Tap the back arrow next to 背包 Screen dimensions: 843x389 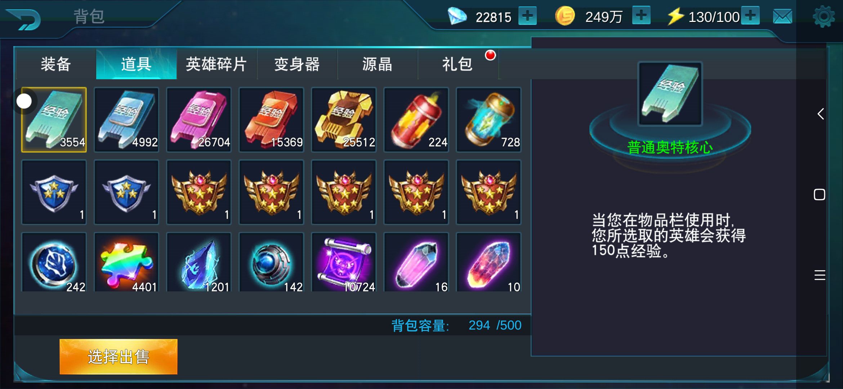pos(24,19)
